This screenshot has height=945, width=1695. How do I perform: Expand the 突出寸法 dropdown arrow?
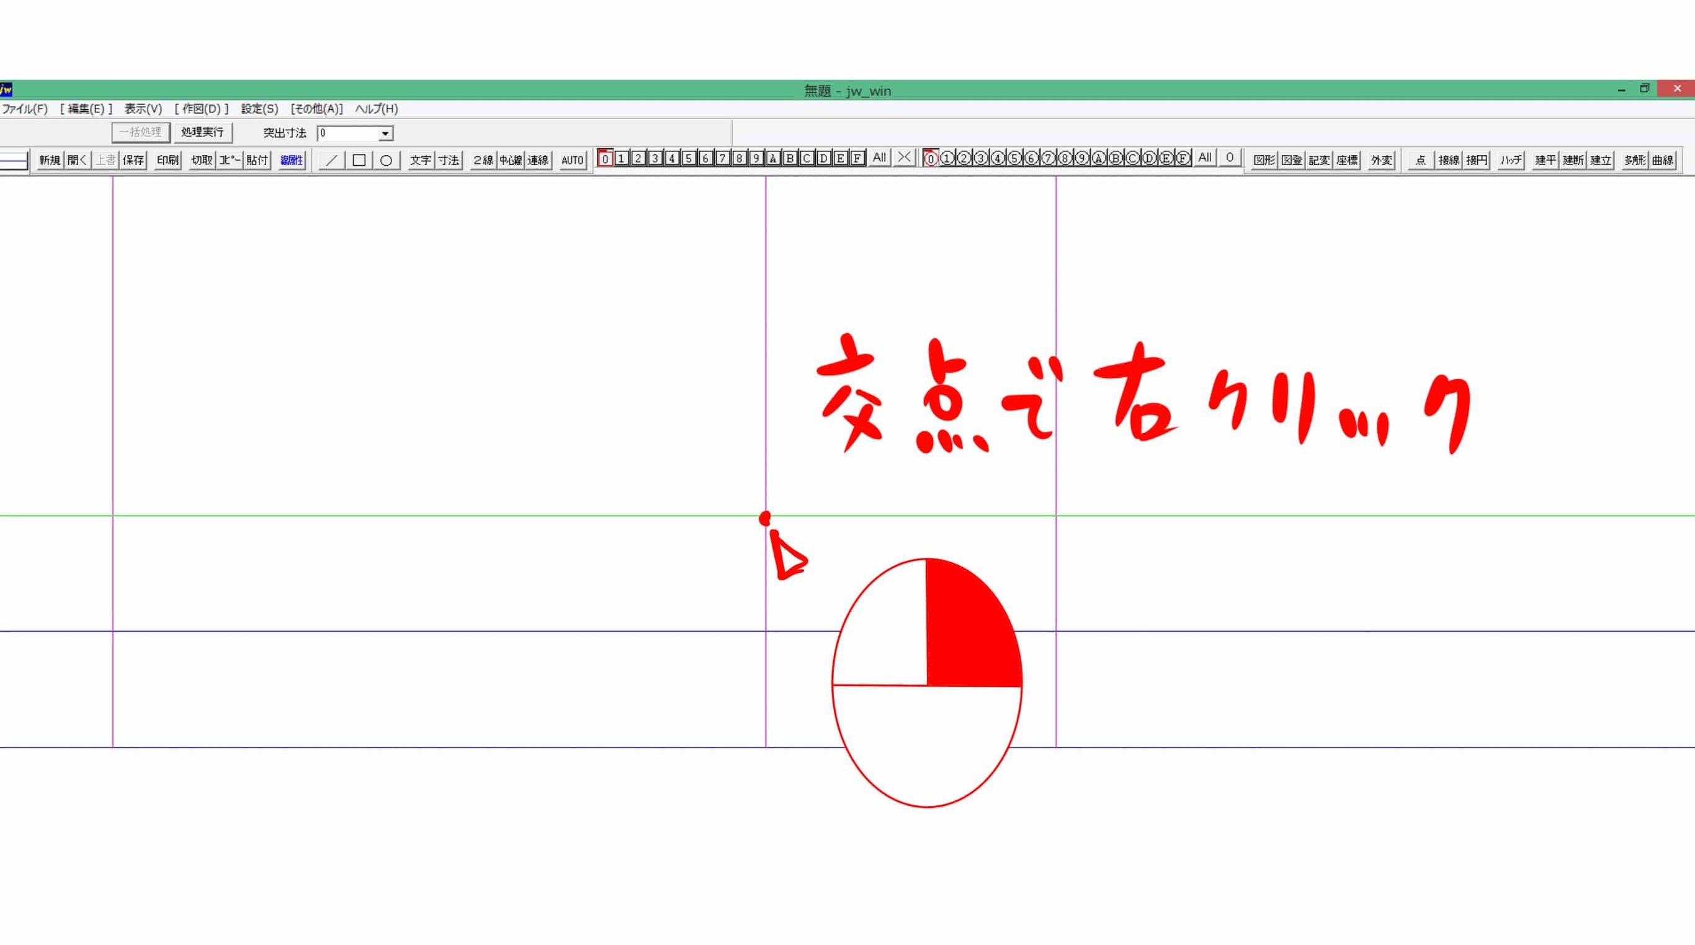(385, 133)
